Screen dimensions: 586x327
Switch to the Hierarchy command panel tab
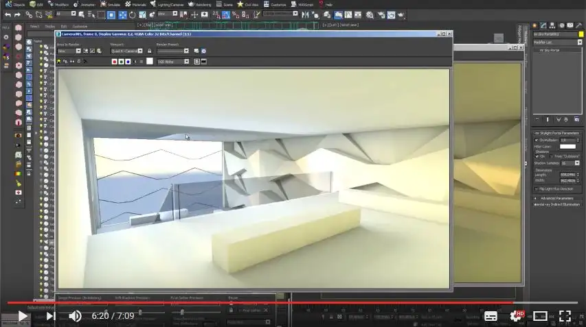coord(552,25)
